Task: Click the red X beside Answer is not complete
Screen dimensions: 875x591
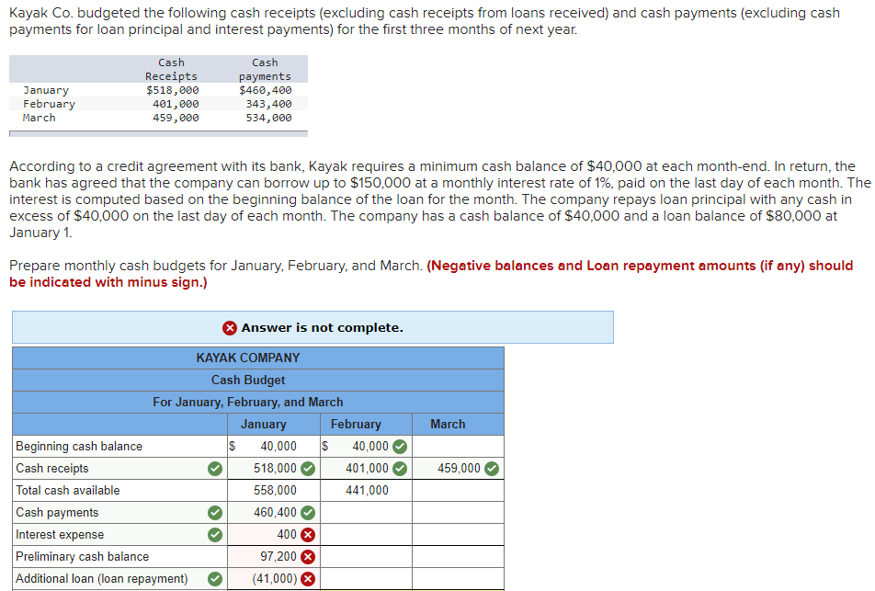Action: [x=230, y=328]
